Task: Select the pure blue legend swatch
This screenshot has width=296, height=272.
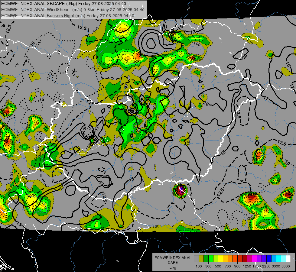Action: pyautogui.click(x=269, y=259)
